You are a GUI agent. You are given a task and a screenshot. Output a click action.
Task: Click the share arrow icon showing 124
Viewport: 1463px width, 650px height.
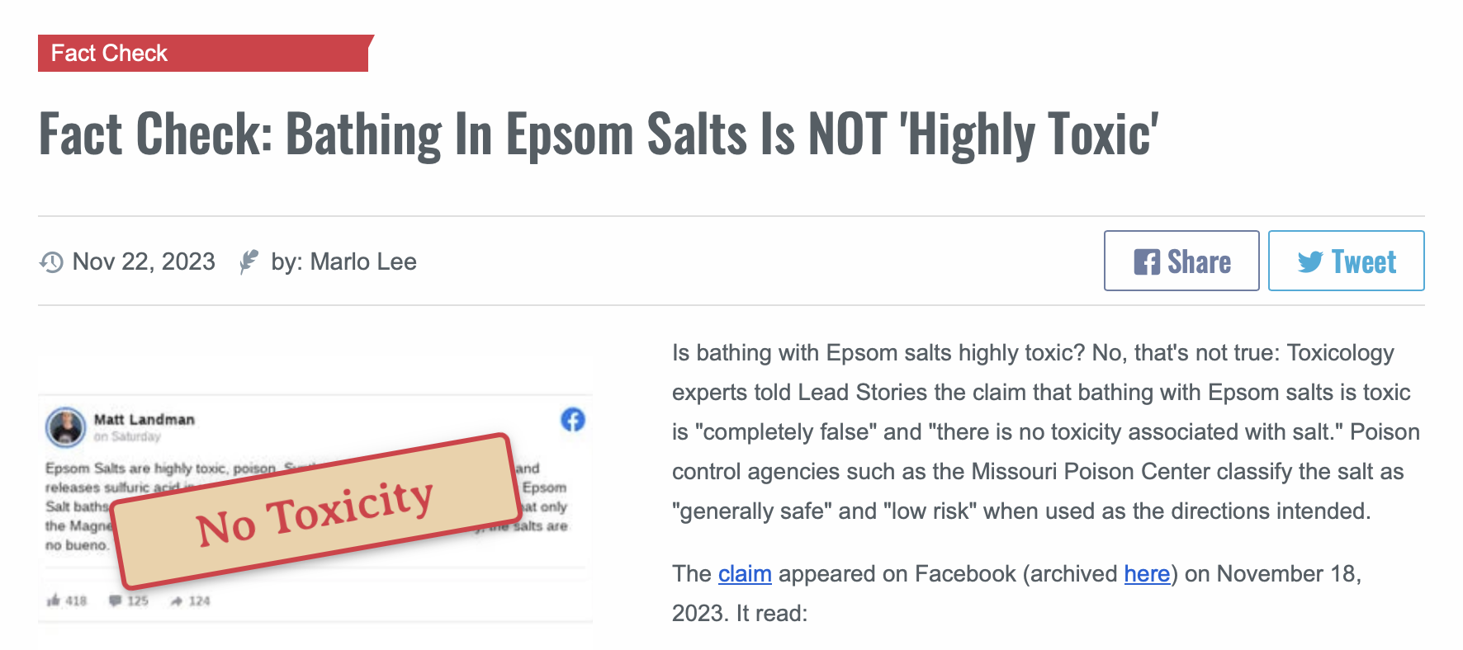pos(177,601)
